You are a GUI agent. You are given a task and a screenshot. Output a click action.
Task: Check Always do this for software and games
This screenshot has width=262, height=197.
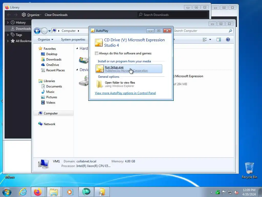(96, 53)
